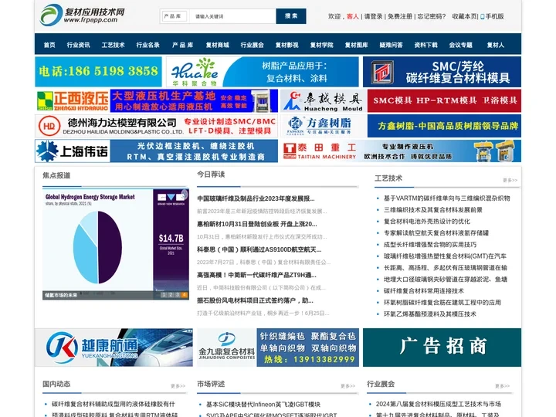This screenshot has height=417, width=556.
Task: Click the 泰田重工 Taitian Machinery banner
Action: tap(401, 151)
